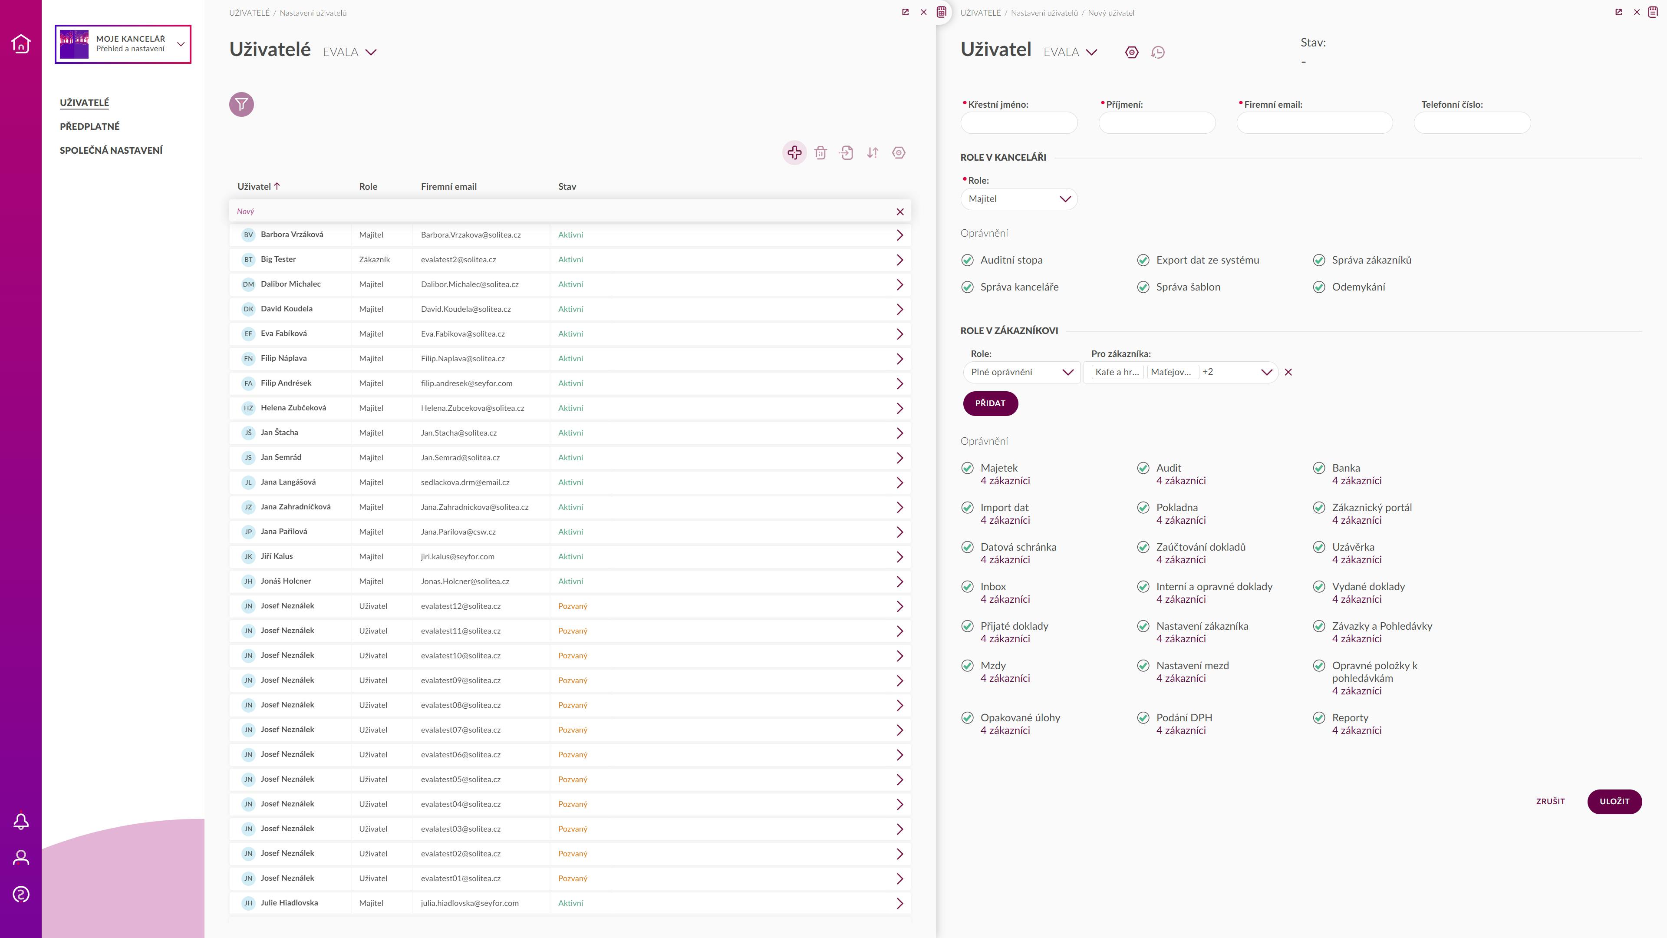Viewport: 1667px width, 938px height.
Task: Select Helena Zubčeková user row
Action: click(x=570, y=408)
